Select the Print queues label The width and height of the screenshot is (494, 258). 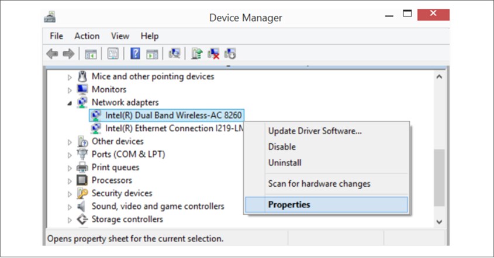(x=115, y=168)
